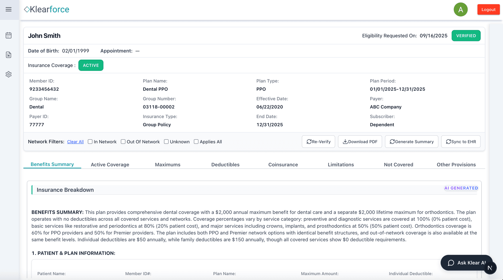Click the Clear All filters link
503x280 pixels.
[75, 141]
